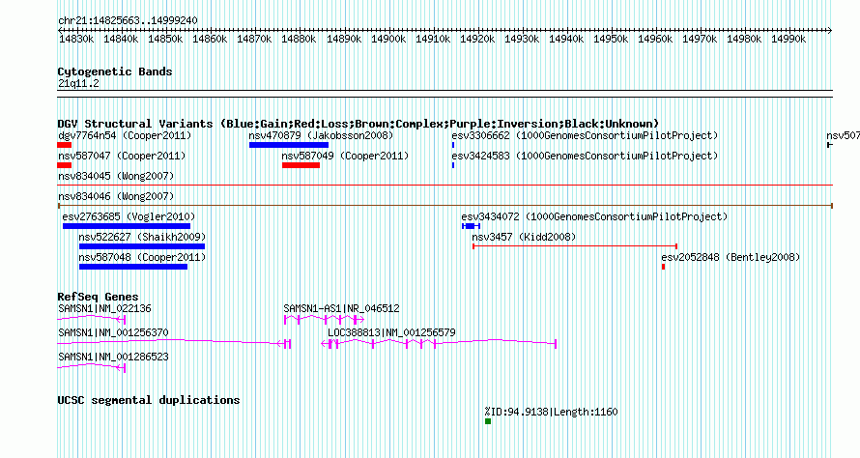Click the blue bar under nsv522627
Viewport: 860px width, 458px height.
[141, 246]
